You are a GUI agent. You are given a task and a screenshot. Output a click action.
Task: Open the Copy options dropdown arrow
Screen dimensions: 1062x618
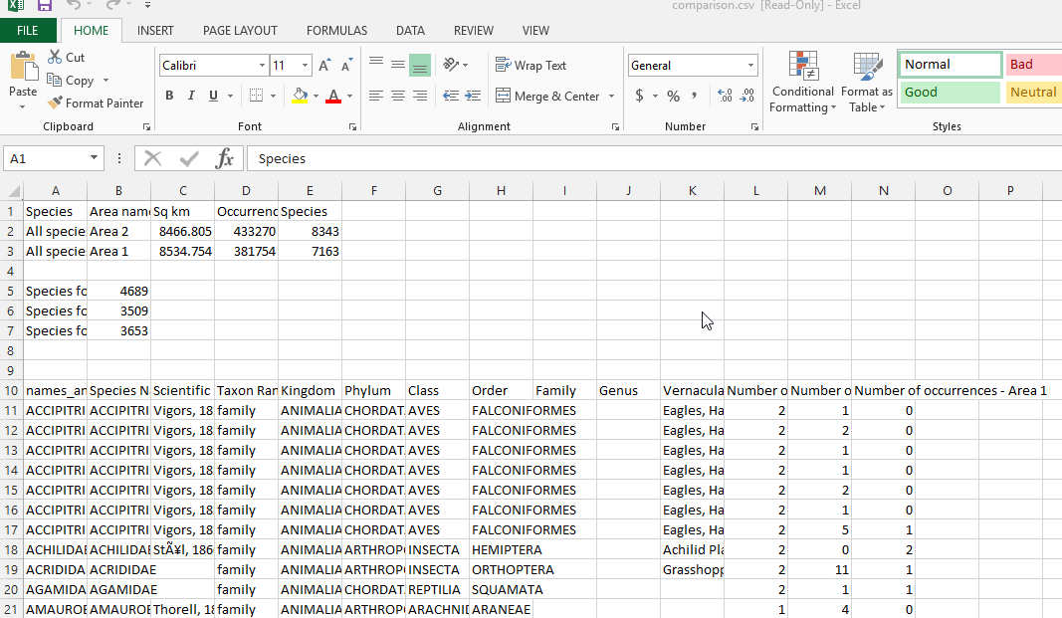pos(106,81)
